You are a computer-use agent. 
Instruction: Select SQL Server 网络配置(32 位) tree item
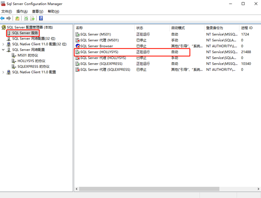click(x=34, y=39)
